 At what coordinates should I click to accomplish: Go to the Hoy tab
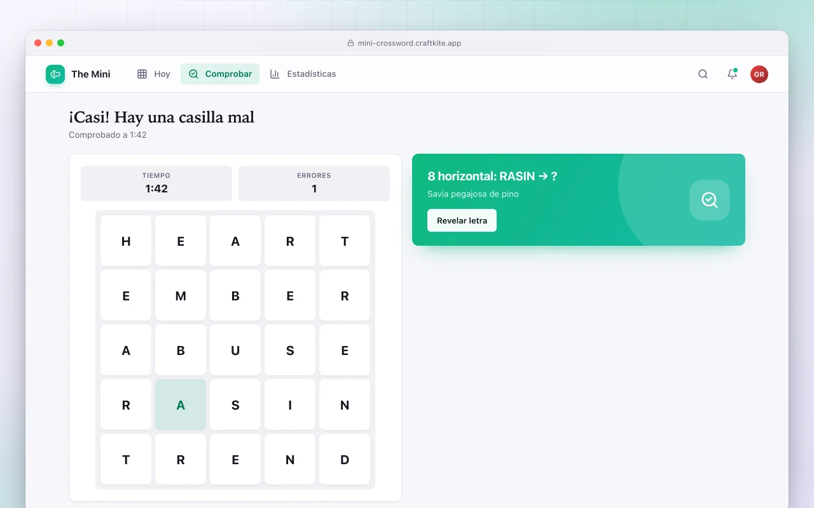pyautogui.click(x=153, y=74)
